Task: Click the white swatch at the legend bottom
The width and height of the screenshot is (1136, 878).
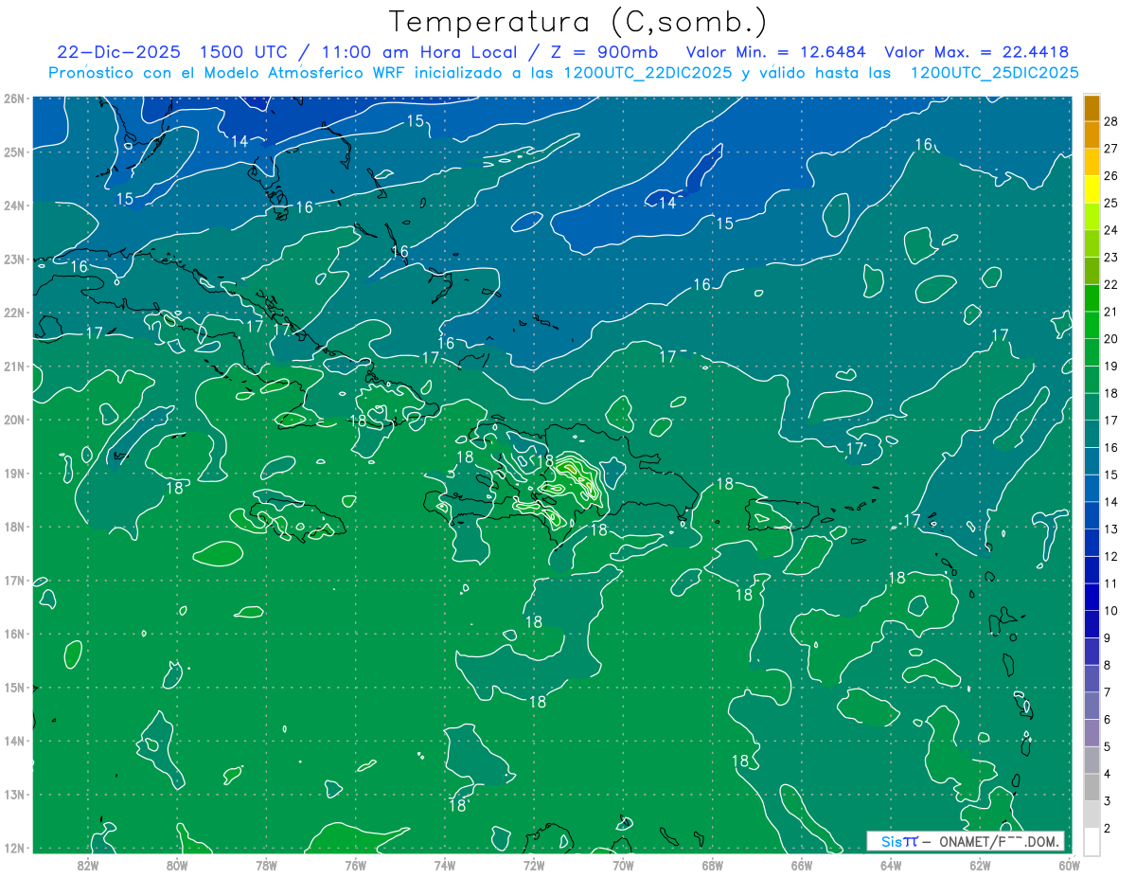Action: (1092, 841)
